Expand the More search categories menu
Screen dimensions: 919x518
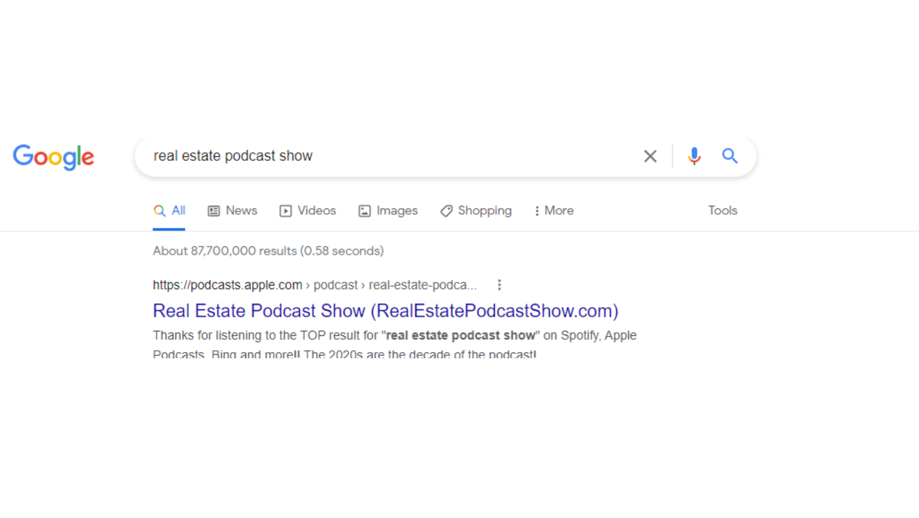point(554,211)
